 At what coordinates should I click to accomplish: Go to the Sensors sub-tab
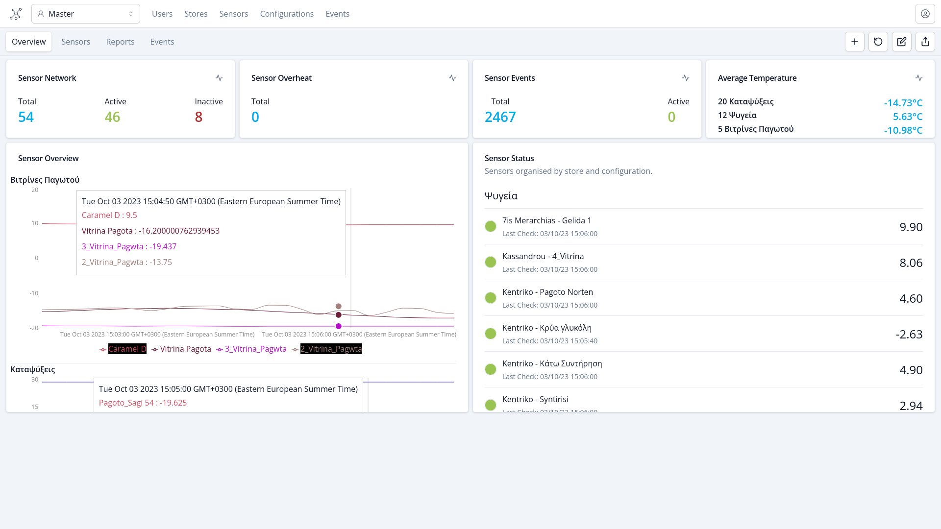pos(75,42)
